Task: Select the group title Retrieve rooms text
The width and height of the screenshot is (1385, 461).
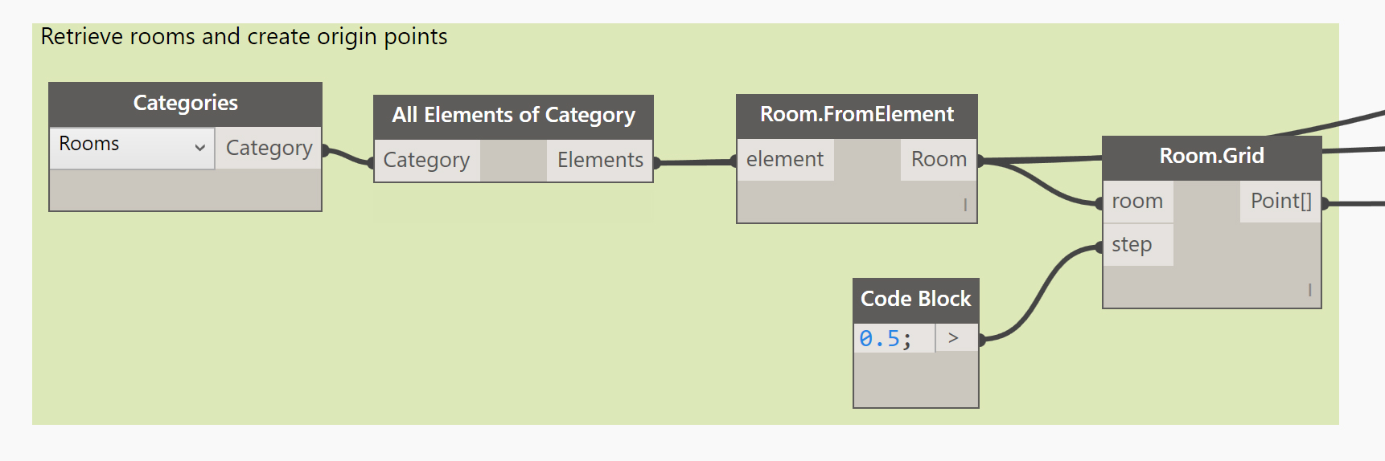Action: [x=244, y=37]
